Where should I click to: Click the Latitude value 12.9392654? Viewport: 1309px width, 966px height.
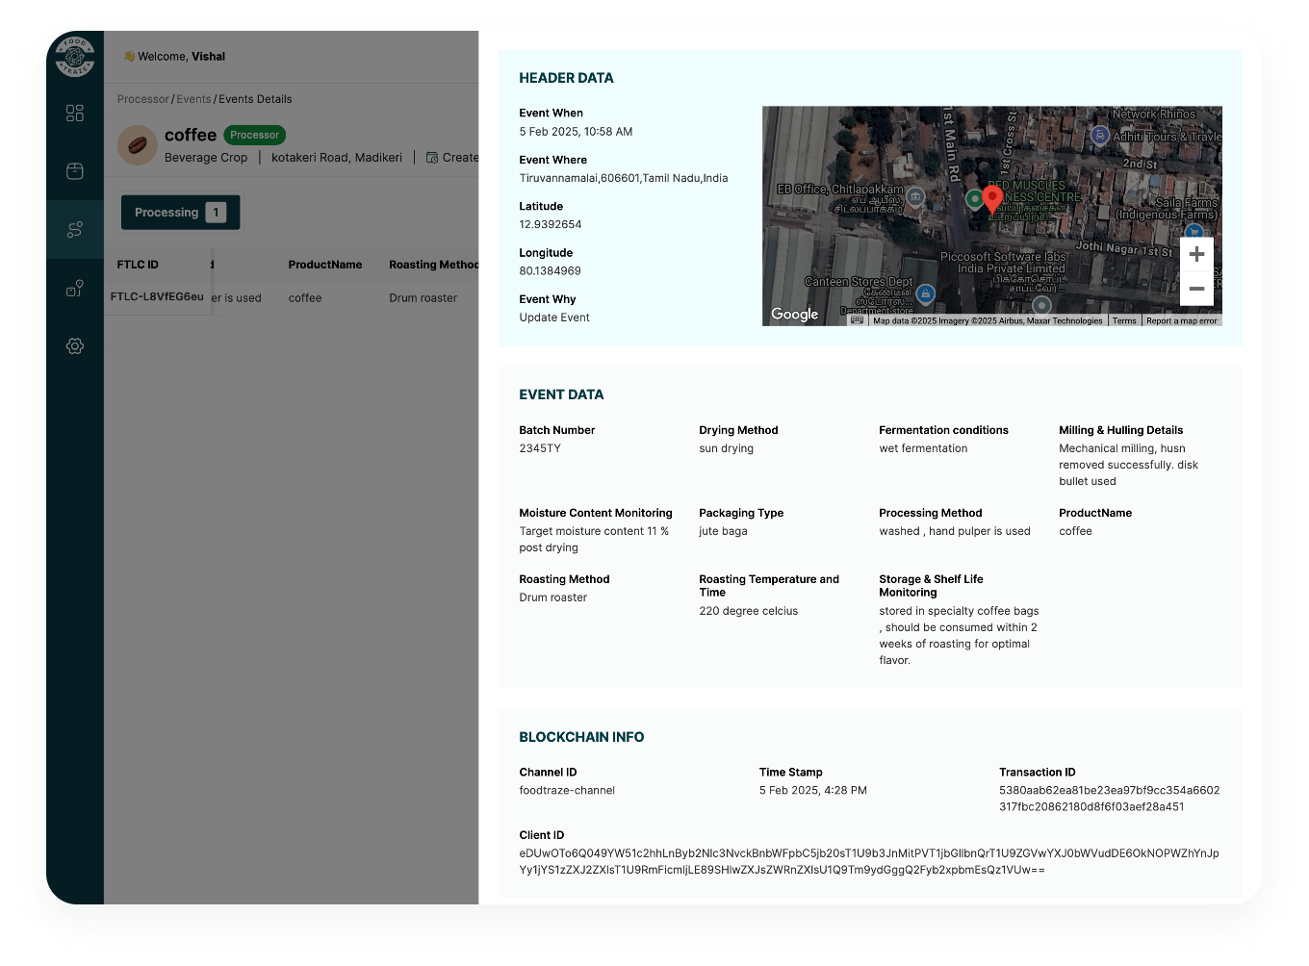click(551, 225)
